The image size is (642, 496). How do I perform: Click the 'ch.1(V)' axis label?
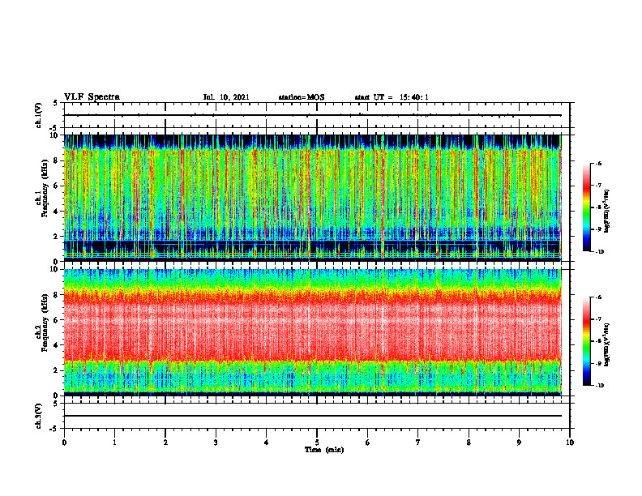[x=39, y=115]
